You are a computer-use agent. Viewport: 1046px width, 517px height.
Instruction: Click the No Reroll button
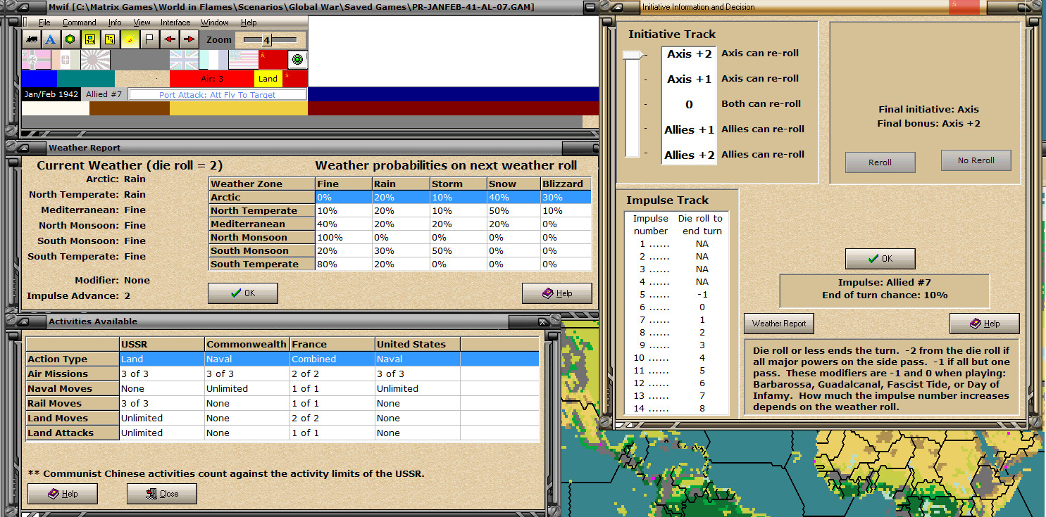click(x=976, y=160)
